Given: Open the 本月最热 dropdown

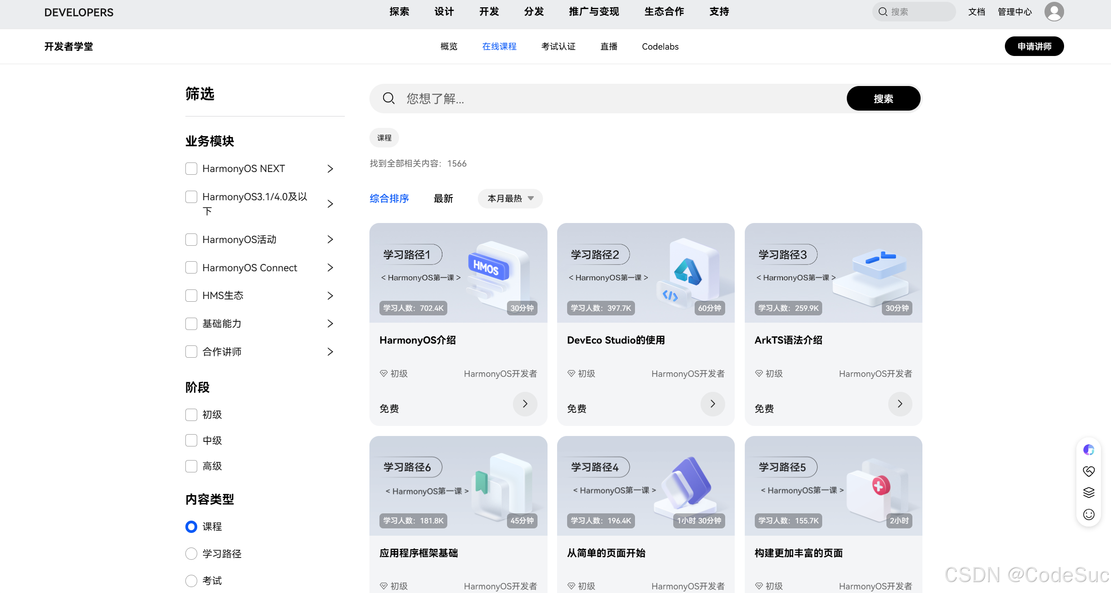Looking at the screenshot, I should pos(509,198).
